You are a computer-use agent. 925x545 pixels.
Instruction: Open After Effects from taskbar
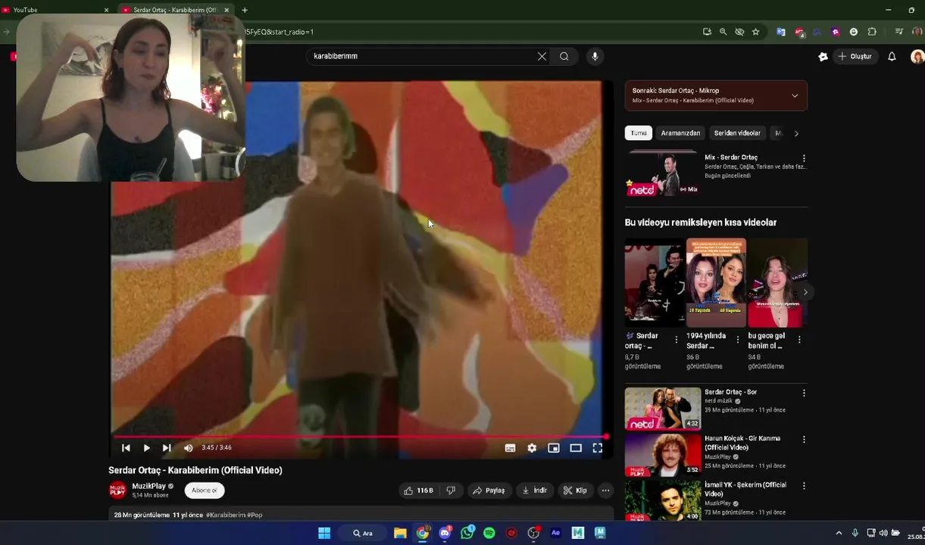click(x=555, y=533)
